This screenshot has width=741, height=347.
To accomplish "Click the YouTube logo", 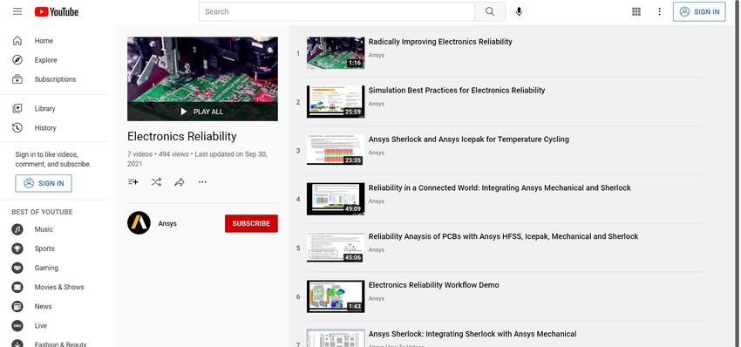I will [x=57, y=12].
